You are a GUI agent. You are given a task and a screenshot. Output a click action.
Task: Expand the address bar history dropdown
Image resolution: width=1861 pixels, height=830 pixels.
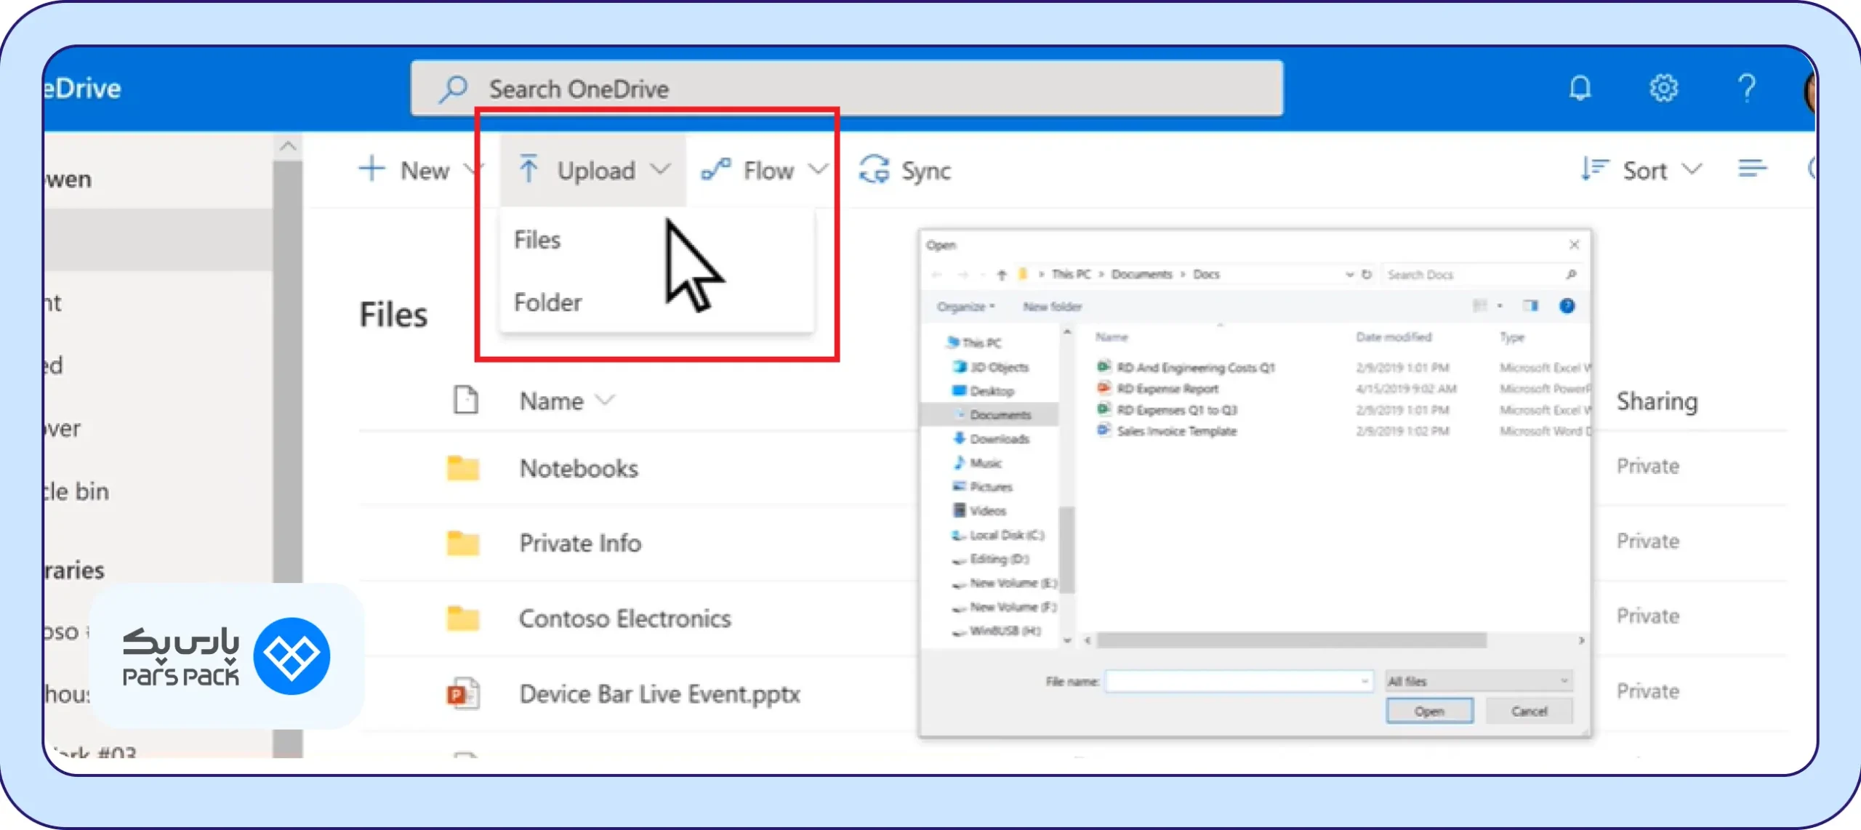(x=1349, y=275)
